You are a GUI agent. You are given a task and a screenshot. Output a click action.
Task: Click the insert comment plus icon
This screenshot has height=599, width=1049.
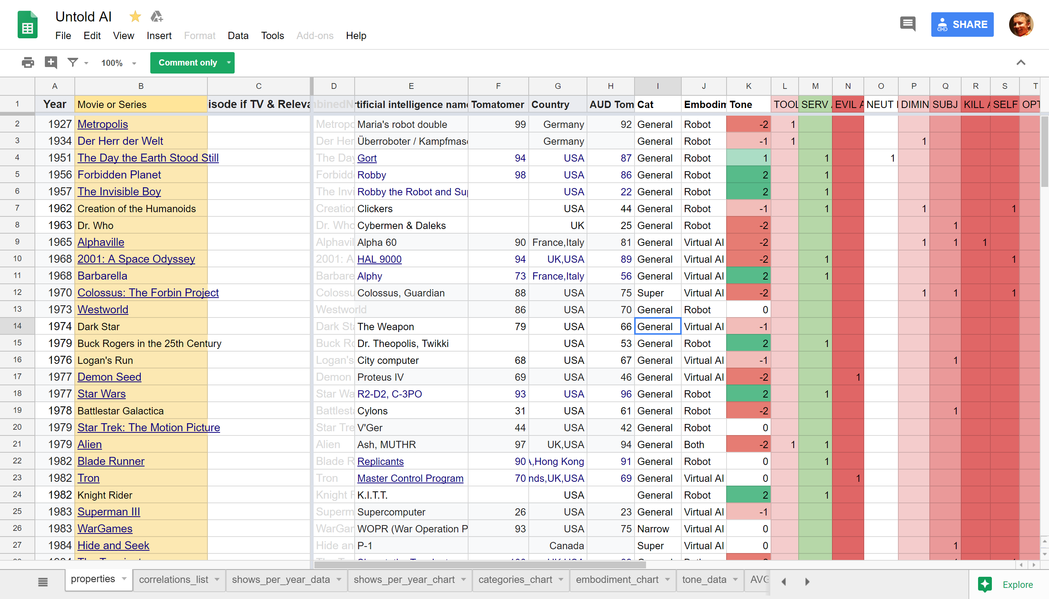point(51,62)
